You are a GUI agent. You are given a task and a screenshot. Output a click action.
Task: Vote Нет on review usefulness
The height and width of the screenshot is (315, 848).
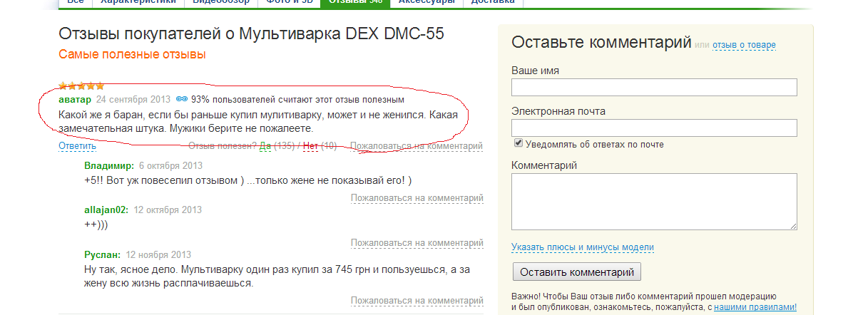coord(310,146)
